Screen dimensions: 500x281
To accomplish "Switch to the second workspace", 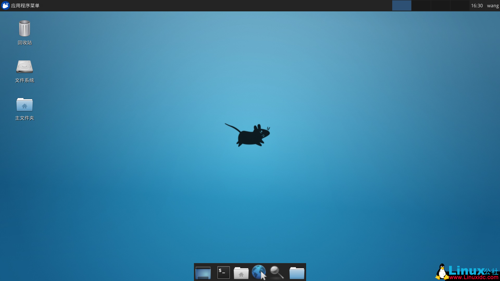I will [421, 5].
